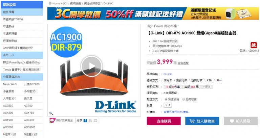Click 放入購物車 button
This screenshot has height=138, width=260.
point(202,121)
